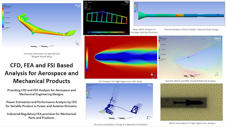This screenshot has height=127, width=226.
Task: Click the Ansys logo in the spiroid winglet wing image
Action: (x=78, y=6)
